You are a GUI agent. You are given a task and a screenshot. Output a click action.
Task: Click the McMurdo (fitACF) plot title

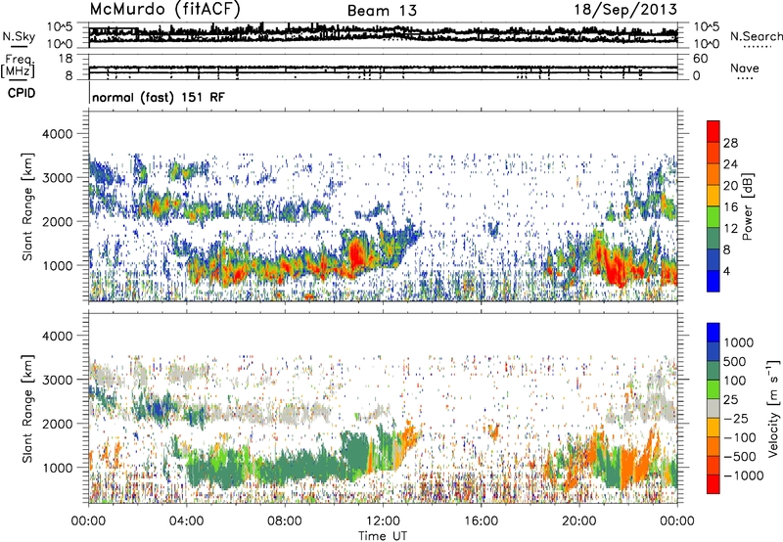pyautogui.click(x=164, y=10)
